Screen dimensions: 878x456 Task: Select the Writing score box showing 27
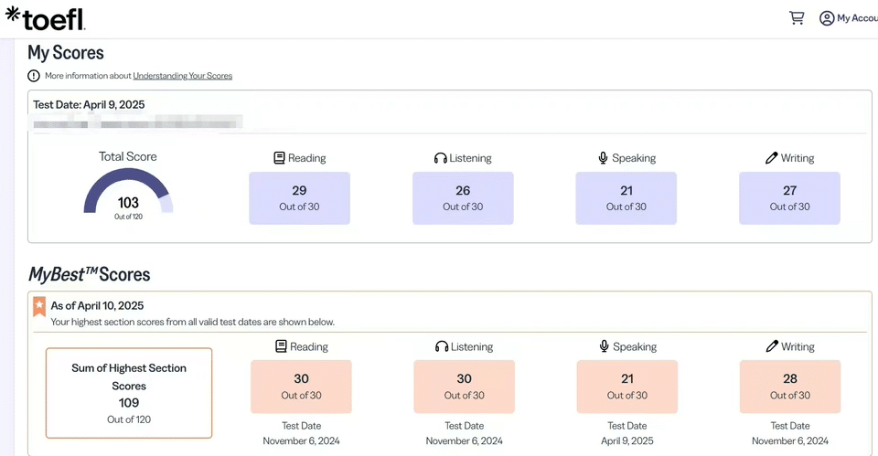pos(789,198)
